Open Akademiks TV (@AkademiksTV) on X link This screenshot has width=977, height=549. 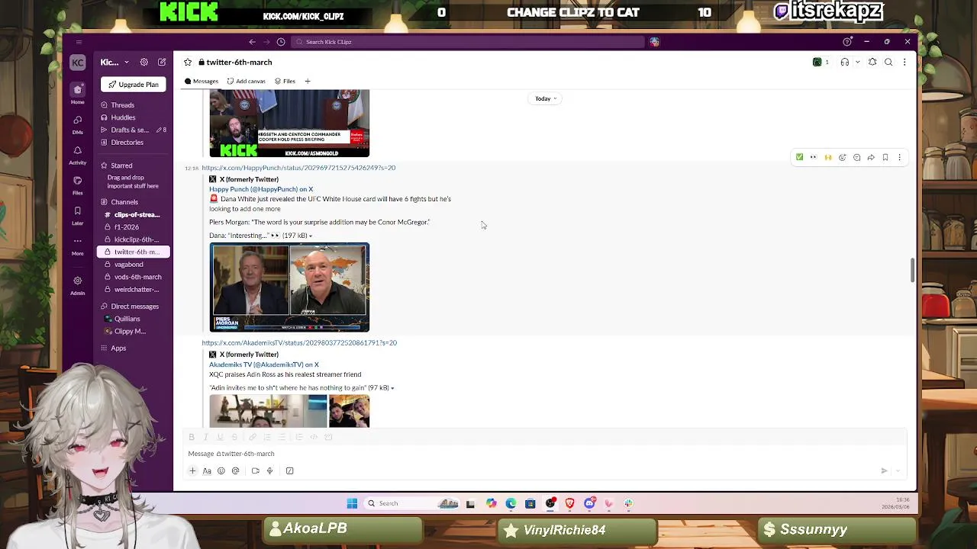264,364
